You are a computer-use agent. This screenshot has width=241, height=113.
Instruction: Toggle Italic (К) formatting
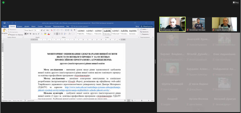[x=28, y=34]
